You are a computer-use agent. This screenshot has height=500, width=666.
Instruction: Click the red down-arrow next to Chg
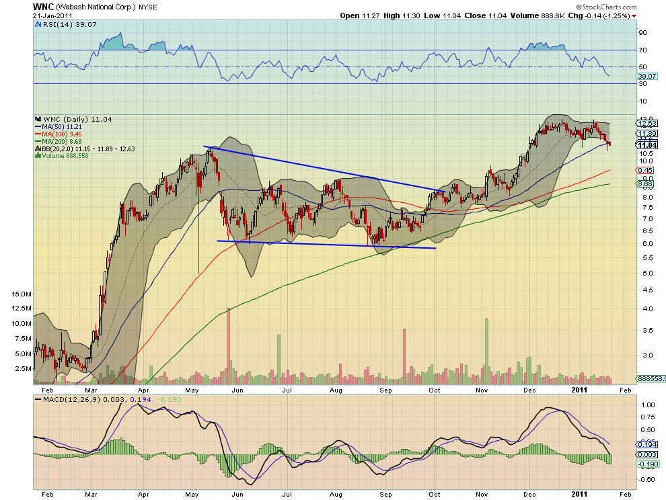(x=634, y=15)
